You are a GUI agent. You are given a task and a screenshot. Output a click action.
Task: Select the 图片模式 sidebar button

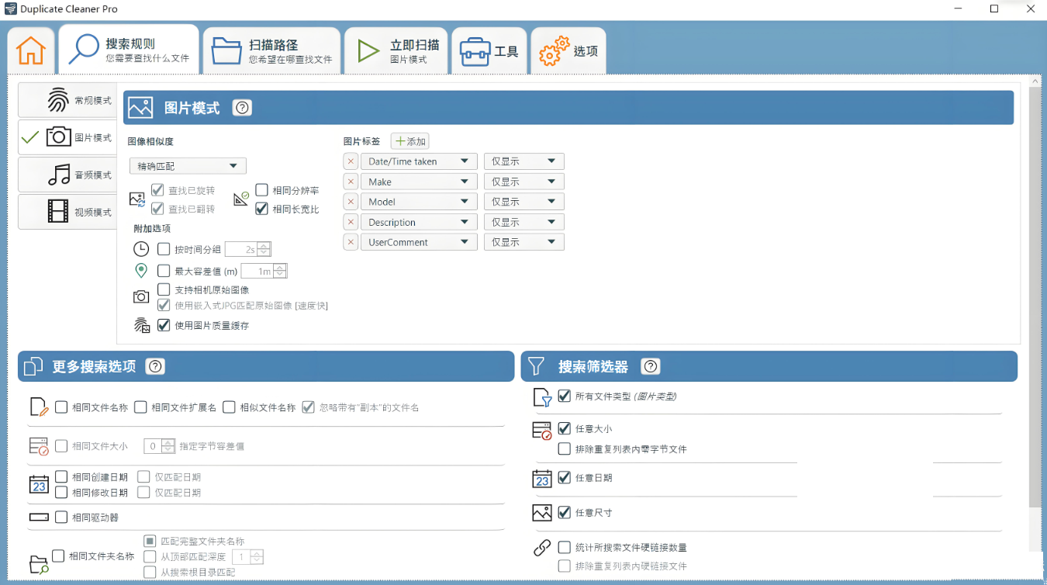click(67, 137)
